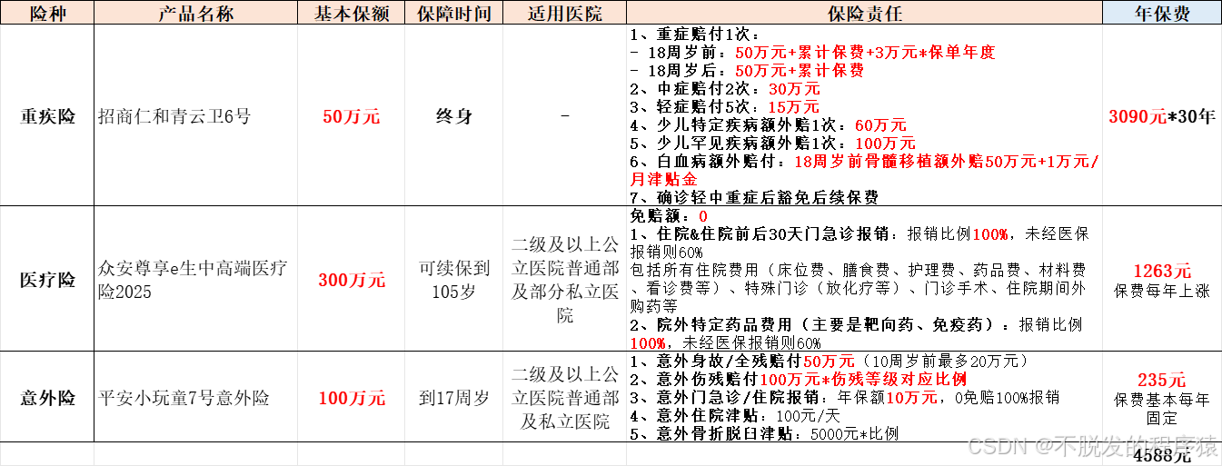
Task: Click the 平安小玩童7号意外险 product cell
Action: click(197, 397)
